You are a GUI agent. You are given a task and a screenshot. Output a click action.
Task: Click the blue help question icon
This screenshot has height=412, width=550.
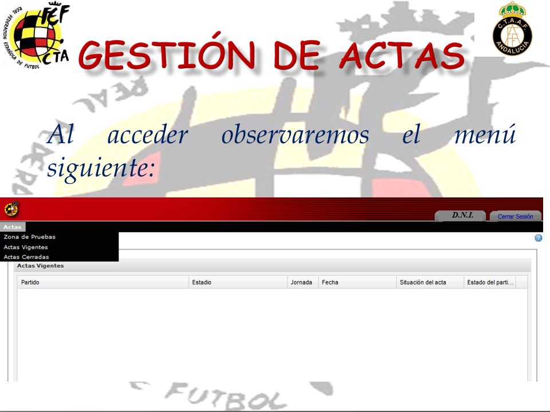point(538,238)
